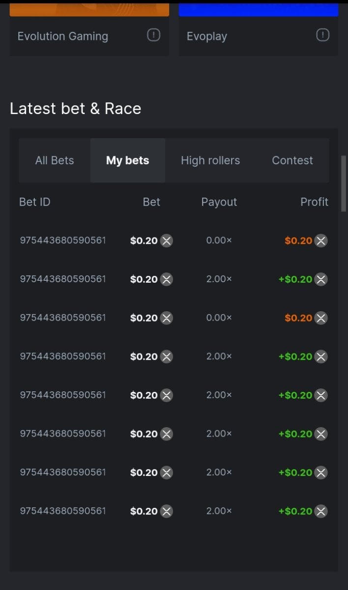The height and width of the screenshot is (590, 348).
Task: Click the coin icon beside the last row's bet amount
Action: [x=167, y=511]
